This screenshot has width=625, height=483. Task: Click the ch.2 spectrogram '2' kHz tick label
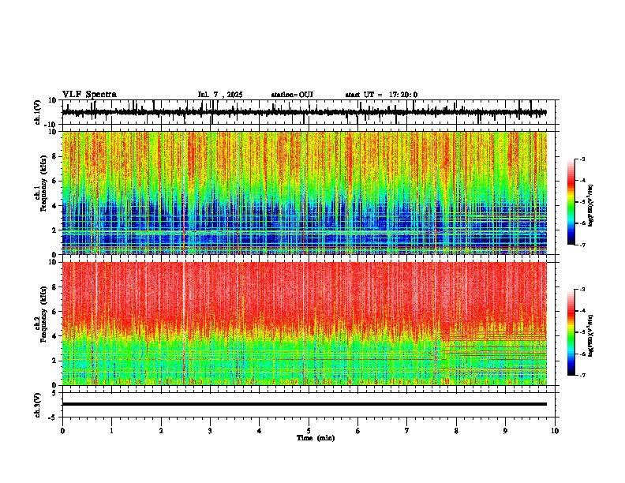[54, 361]
